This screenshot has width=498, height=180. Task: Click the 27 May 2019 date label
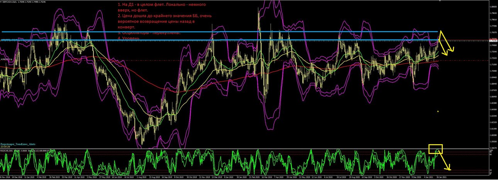[105, 177]
